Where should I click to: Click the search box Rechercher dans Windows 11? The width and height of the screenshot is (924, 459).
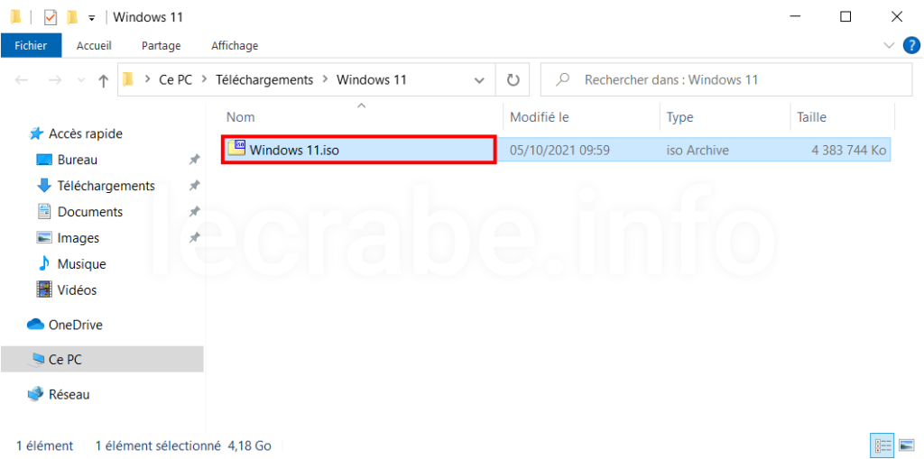[726, 79]
